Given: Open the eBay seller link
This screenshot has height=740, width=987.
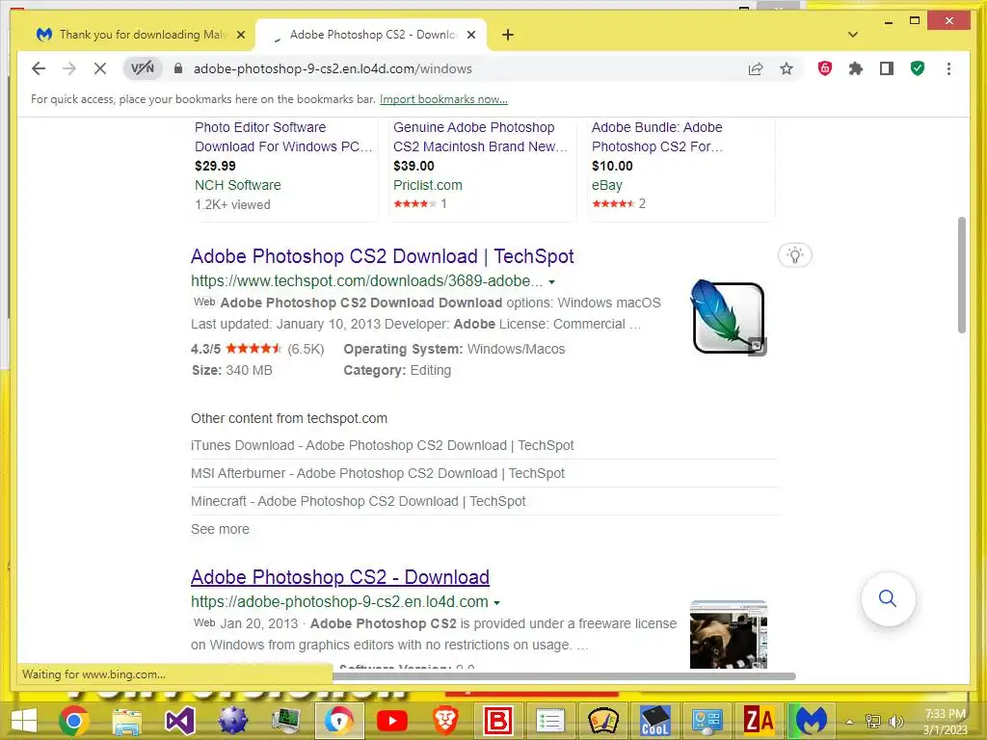Looking at the screenshot, I should [607, 185].
